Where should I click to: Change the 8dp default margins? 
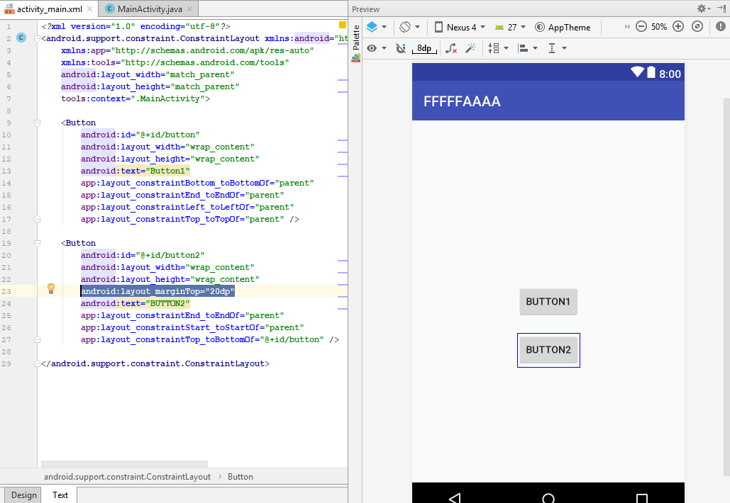(x=424, y=48)
